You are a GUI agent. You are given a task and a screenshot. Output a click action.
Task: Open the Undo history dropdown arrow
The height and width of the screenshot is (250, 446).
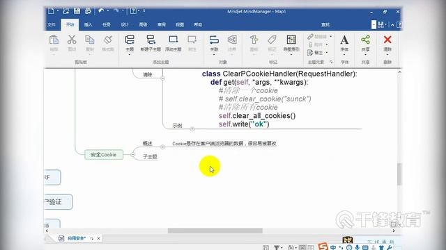click(108, 11)
